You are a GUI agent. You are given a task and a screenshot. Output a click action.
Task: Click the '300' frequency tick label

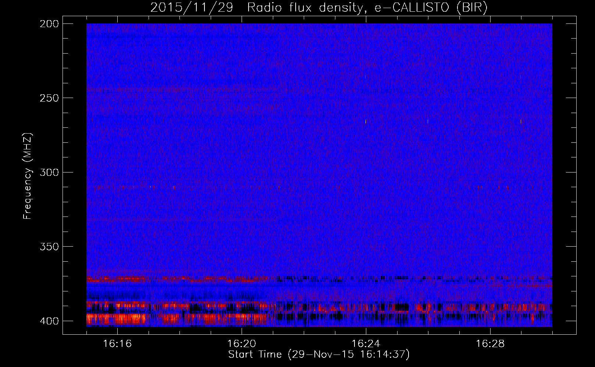(49, 172)
